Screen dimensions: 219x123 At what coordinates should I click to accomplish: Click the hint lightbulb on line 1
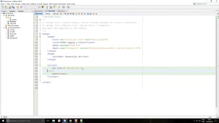coord(37,17)
